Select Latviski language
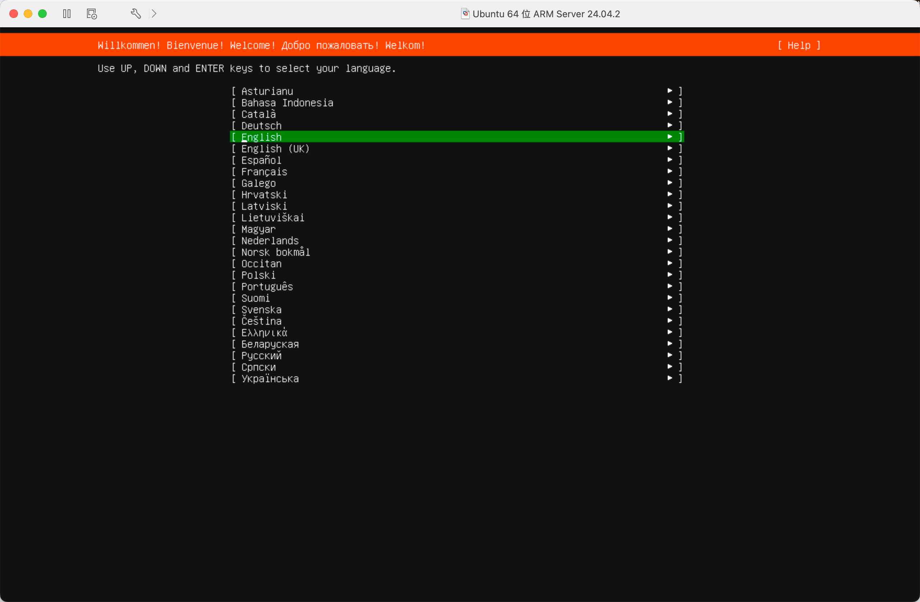920x602 pixels. pos(457,206)
